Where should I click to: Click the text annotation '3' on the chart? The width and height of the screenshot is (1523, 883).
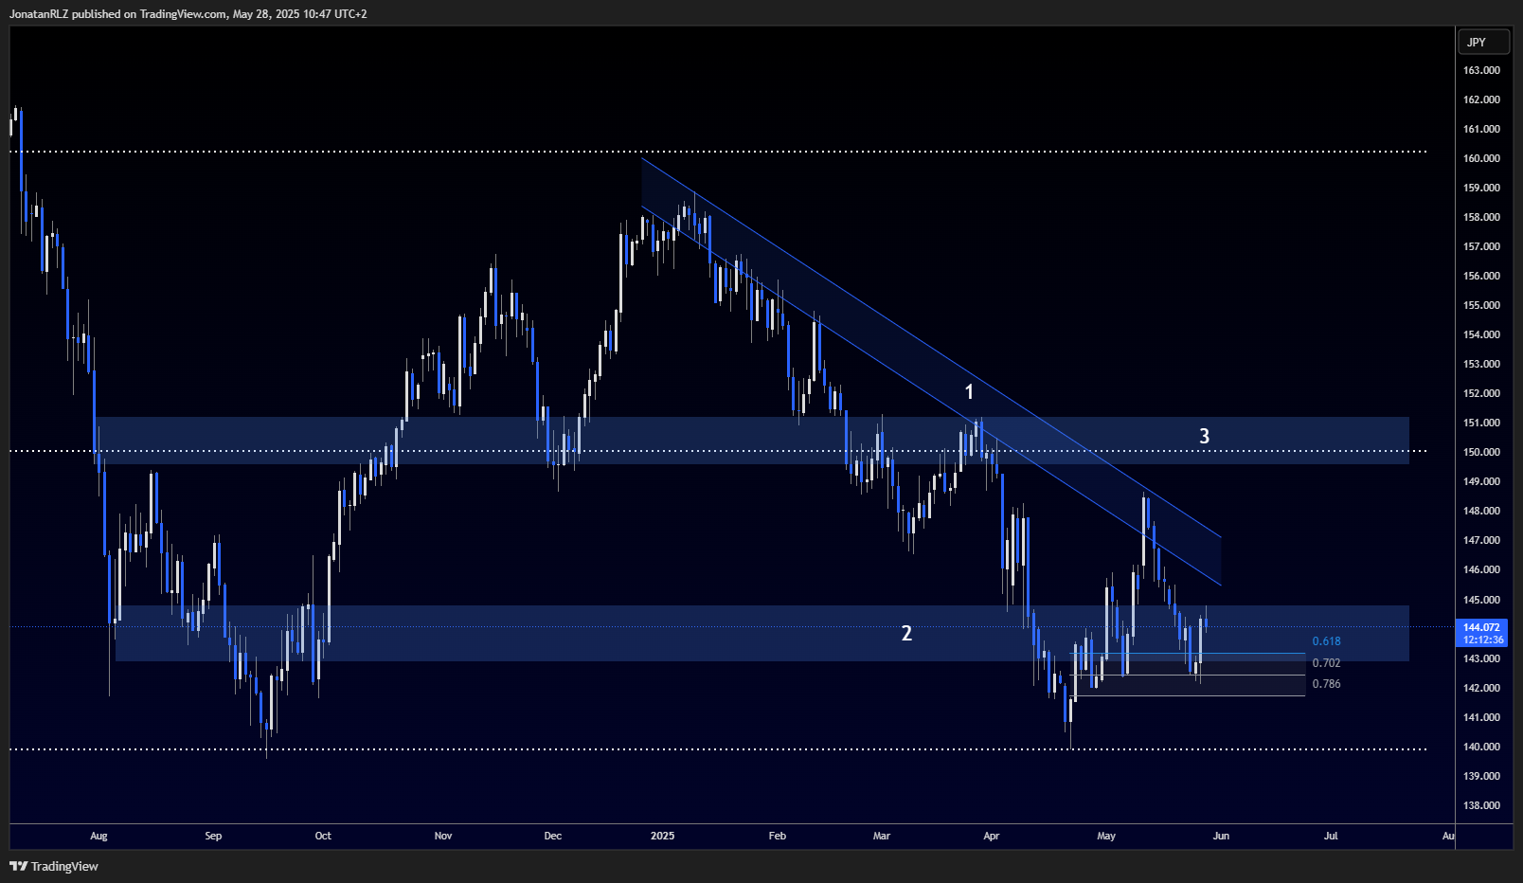point(1205,436)
